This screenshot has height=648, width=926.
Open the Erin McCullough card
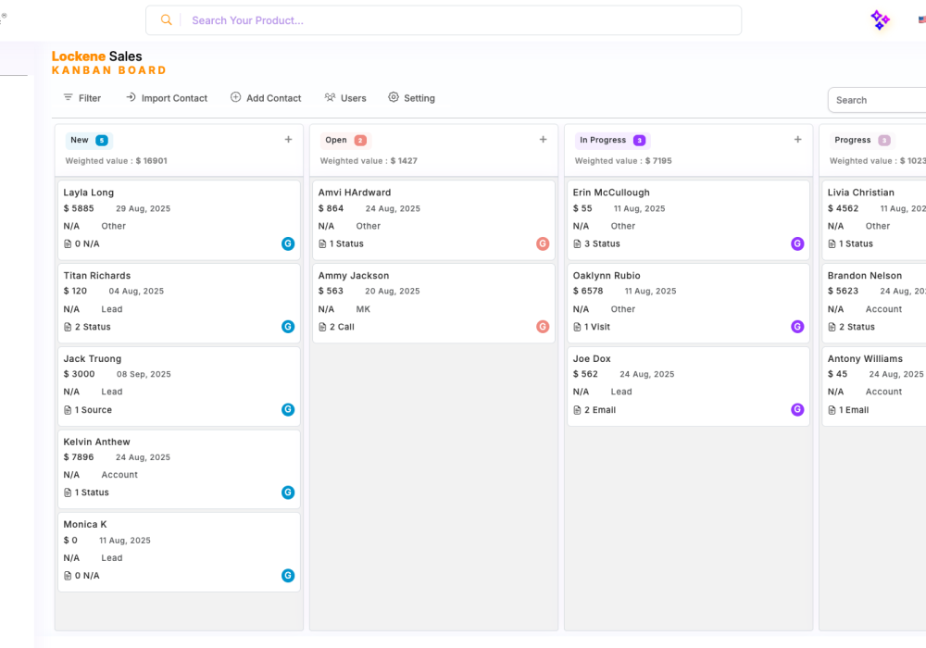[x=689, y=219]
